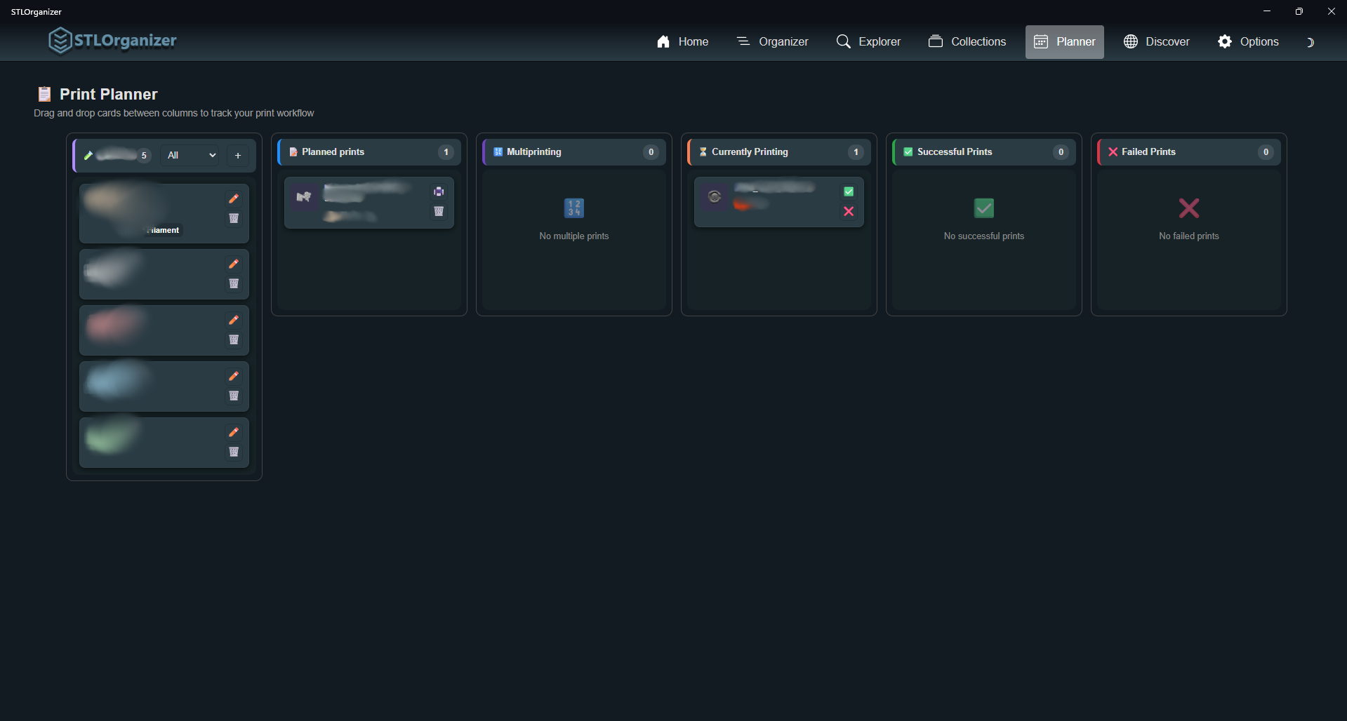Delete the first filament card
Screen dimensions: 1347x721
(x=234, y=218)
